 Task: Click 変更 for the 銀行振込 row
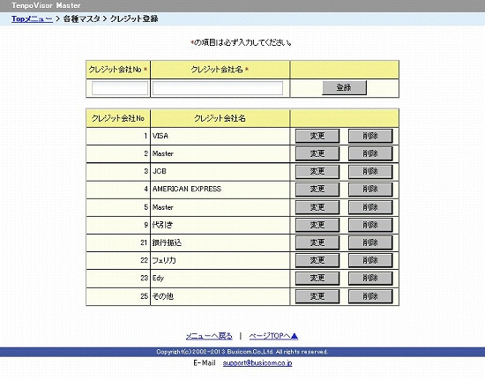(x=317, y=242)
